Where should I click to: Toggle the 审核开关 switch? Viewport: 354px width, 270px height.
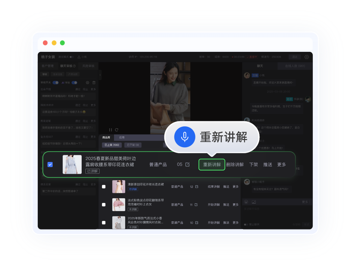56,82
